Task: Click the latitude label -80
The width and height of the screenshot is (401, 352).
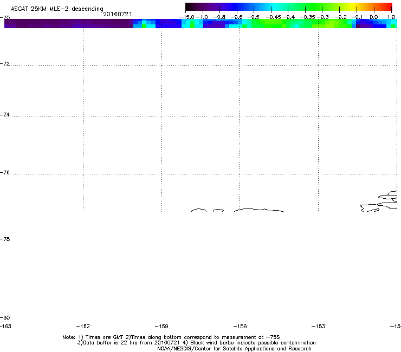Action: (x=5, y=317)
